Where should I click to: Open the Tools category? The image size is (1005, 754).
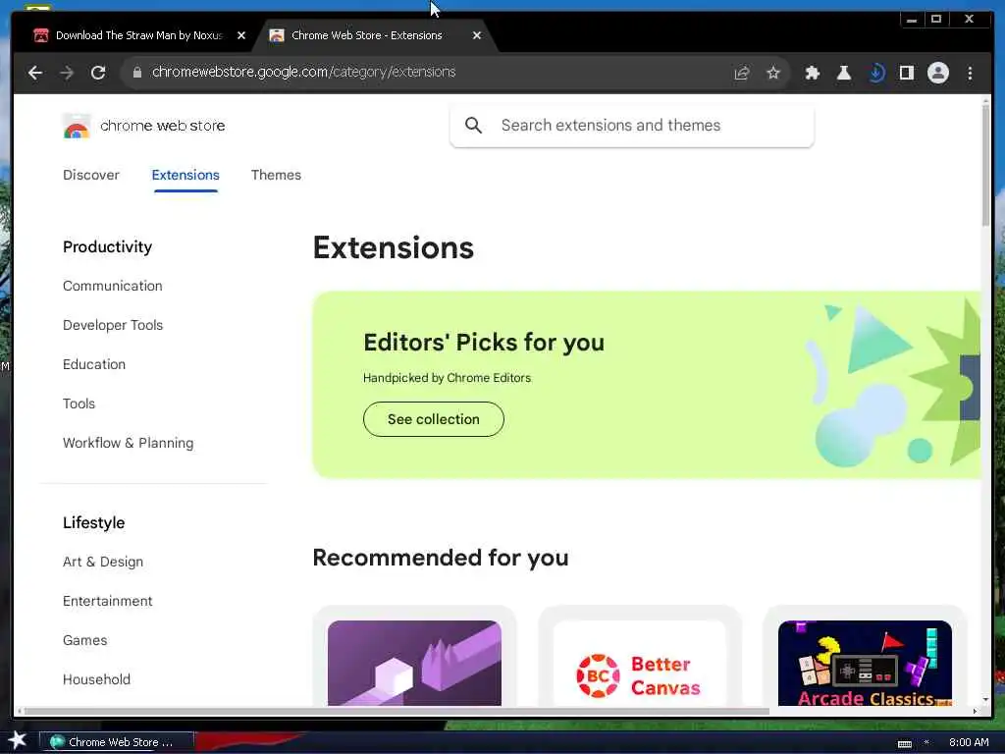[x=79, y=404]
